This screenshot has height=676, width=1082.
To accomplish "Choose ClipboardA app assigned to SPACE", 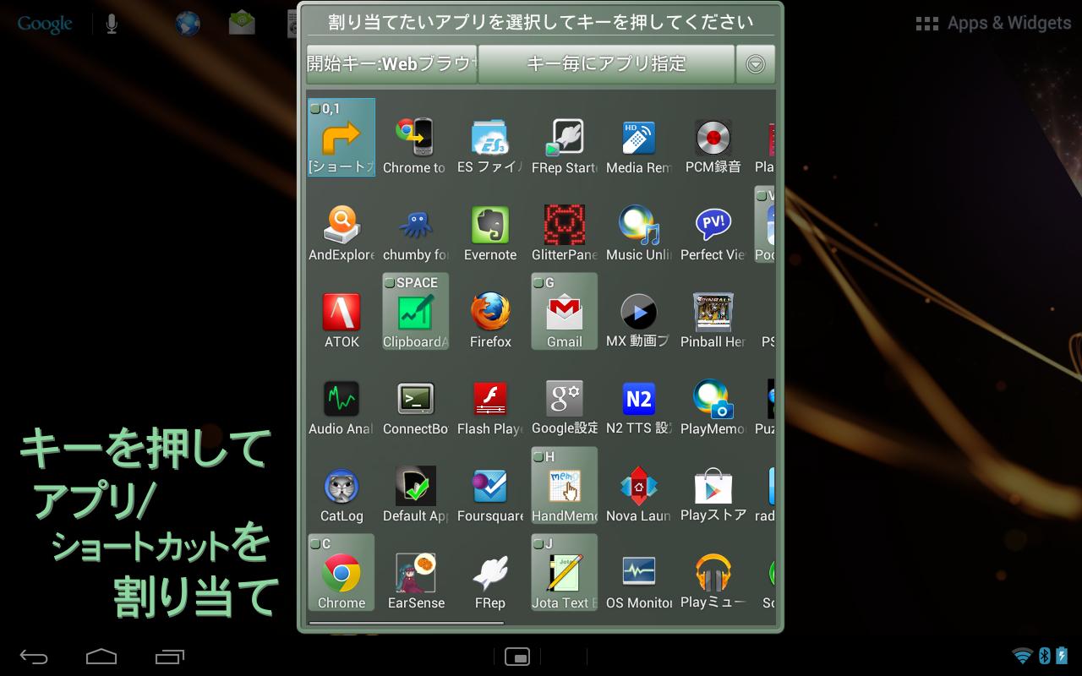I will [x=415, y=312].
